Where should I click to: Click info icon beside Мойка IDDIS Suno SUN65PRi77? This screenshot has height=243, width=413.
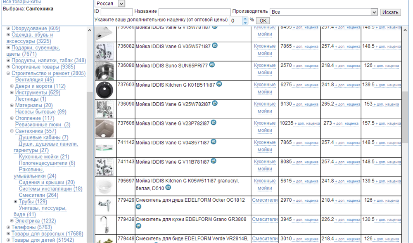click(x=212, y=65)
